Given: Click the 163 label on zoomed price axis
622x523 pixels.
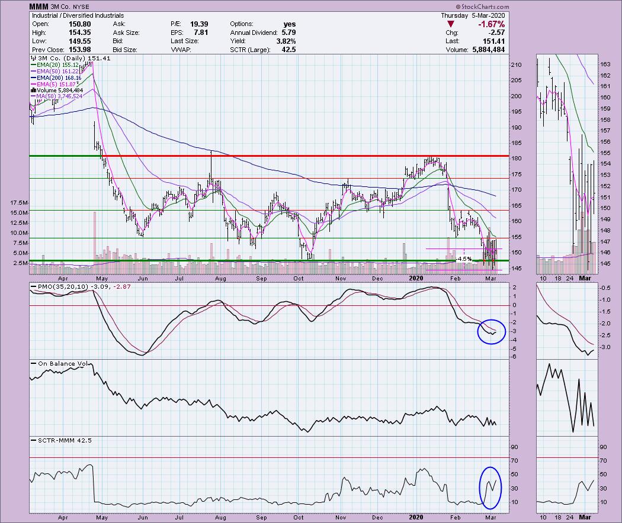Looking at the screenshot, I should (x=605, y=64).
